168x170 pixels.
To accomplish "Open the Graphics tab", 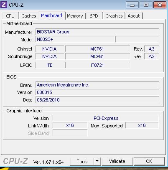I will tap(114, 16).
